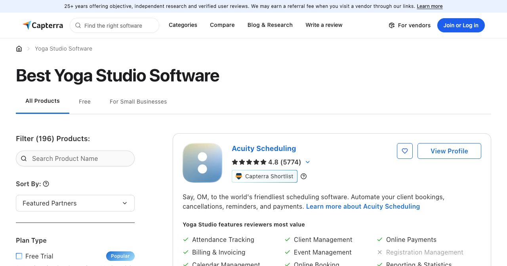
Task: Click the 4.8 (5774) rating text
Action: (284, 162)
